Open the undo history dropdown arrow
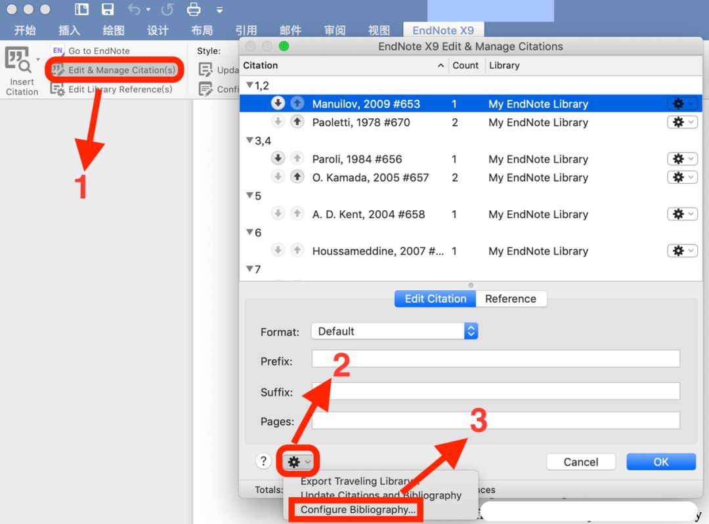This screenshot has height=524, width=709. click(x=148, y=9)
